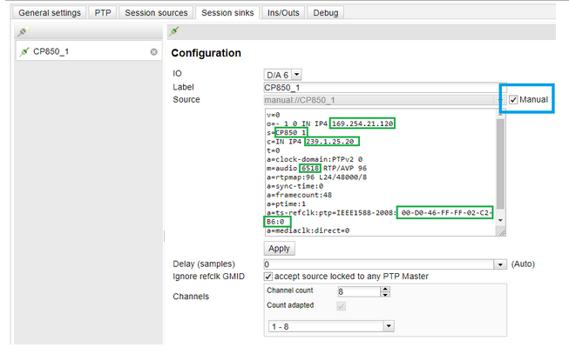This screenshot has width=569, height=354.
Task: Toggle accept source locked to any PTP Master
Action: (x=269, y=277)
